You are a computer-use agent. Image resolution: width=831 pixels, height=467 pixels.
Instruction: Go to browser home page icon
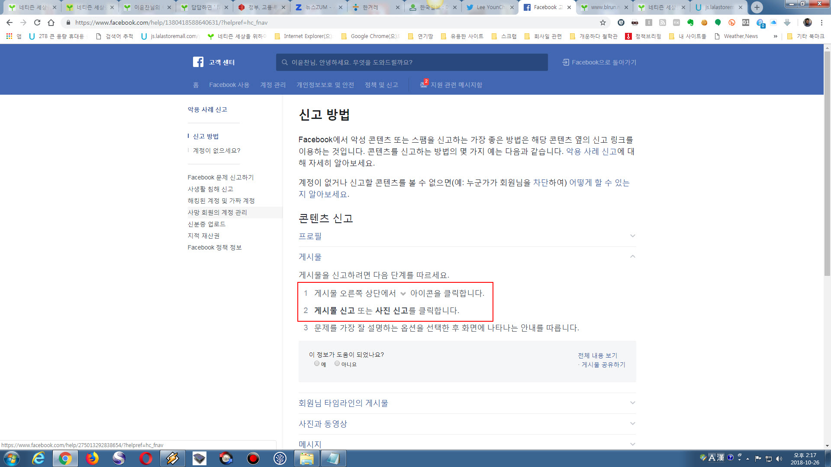click(51, 22)
